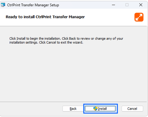Click the 'CtrlPrint Transfer Manager Setup' title text

[33, 5]
